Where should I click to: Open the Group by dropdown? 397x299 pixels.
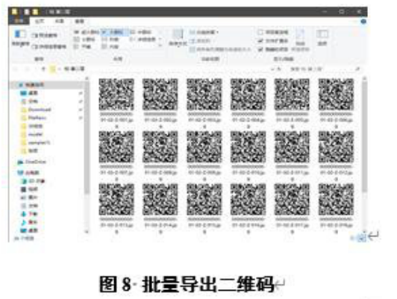click(x=204, y=32)
